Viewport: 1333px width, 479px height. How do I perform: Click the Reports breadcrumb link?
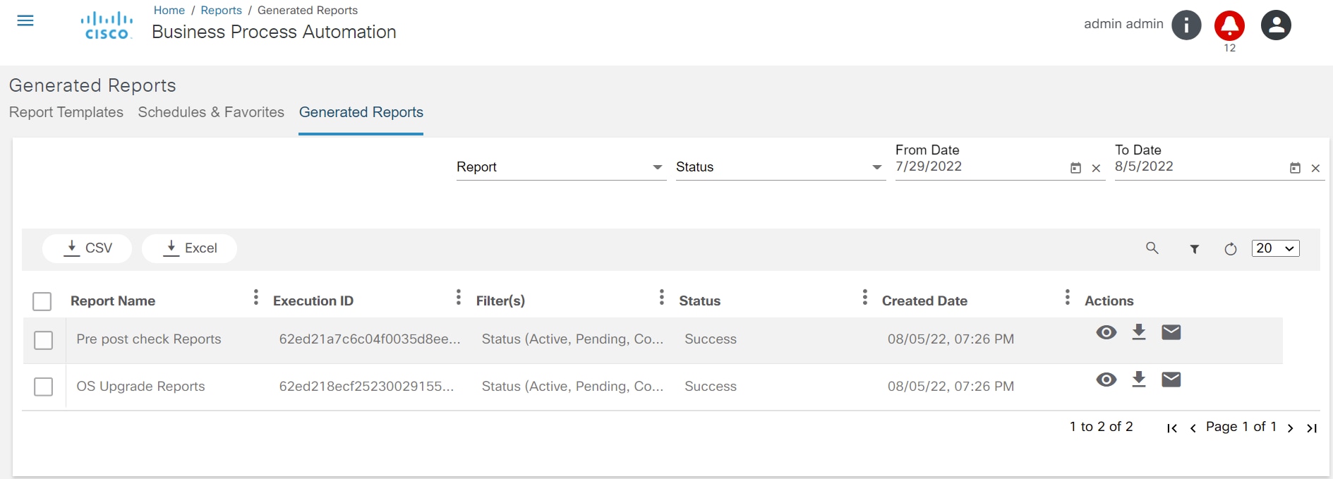[221, 11]
